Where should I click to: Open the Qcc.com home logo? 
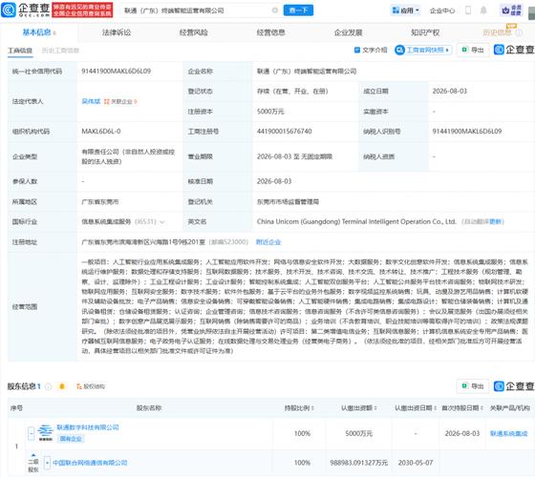(26, 10)
